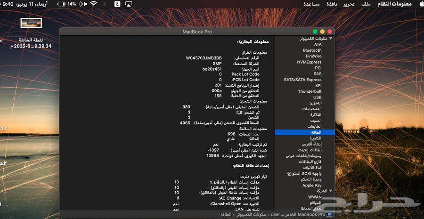Click the cycle count value 698
Screen dimensions: 424x219
(231, 134)
